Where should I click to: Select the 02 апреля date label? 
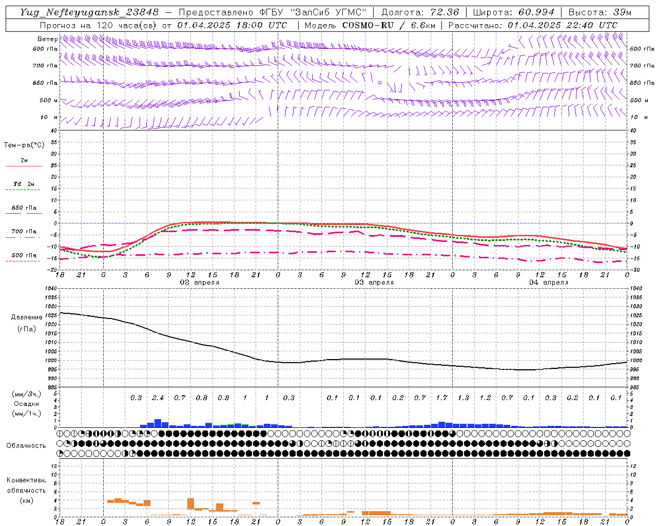point(199,283)
